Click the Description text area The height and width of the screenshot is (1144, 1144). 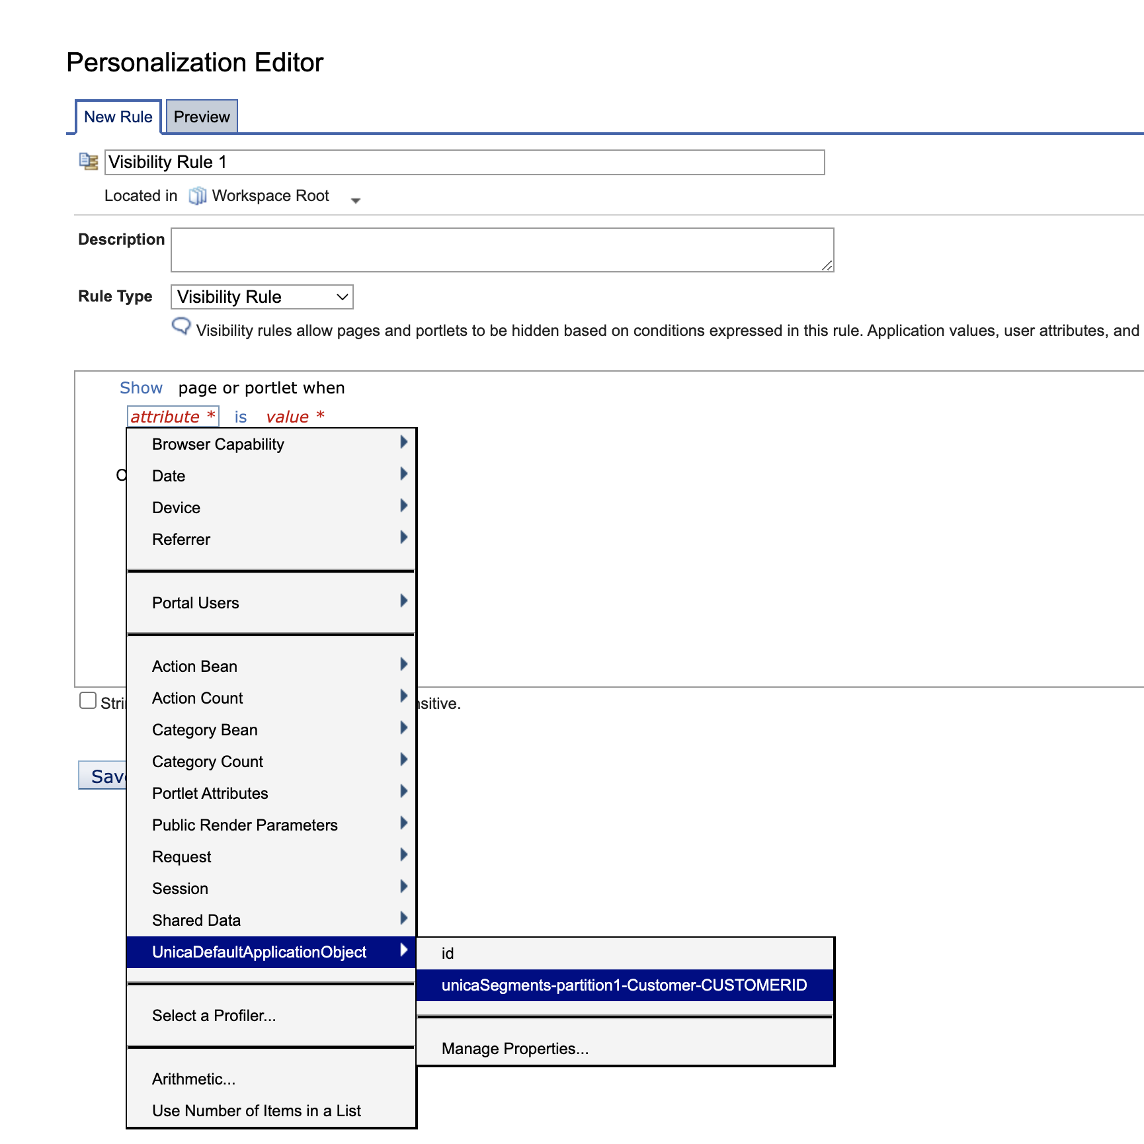[503, 250]
